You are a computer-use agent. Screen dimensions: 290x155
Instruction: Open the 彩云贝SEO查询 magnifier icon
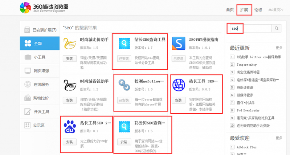tap(124, 127)
